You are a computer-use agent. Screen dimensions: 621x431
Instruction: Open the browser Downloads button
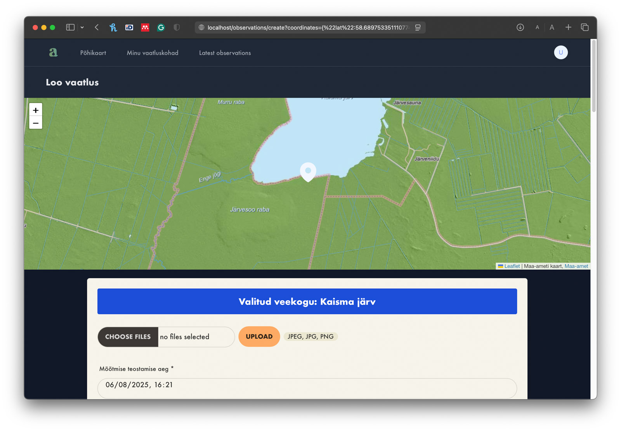coord(520,27)
